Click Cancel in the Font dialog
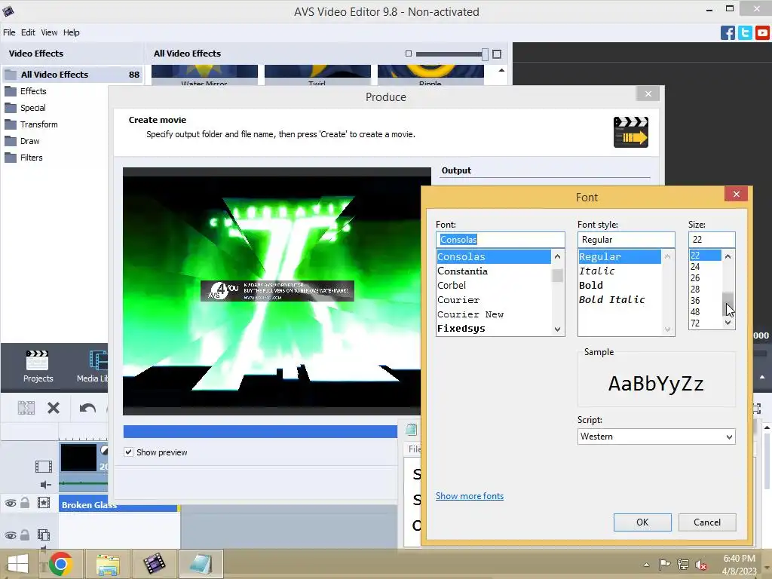The image size is (772, 579). tap(707, 522)
